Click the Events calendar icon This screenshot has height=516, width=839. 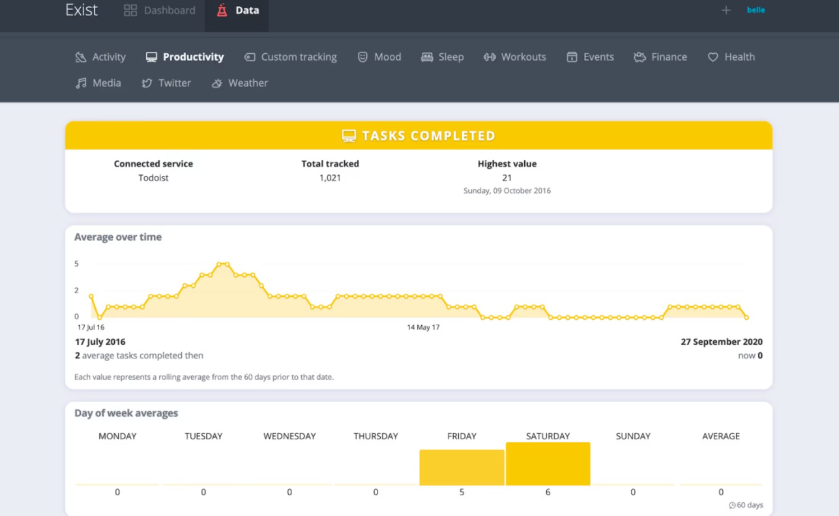[571, 57]
